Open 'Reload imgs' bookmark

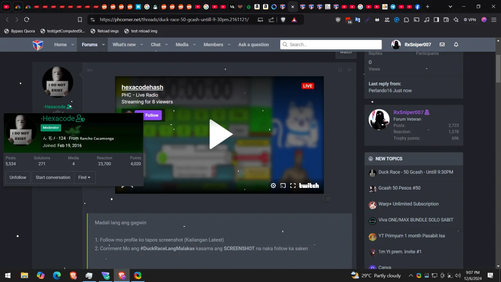105,31
